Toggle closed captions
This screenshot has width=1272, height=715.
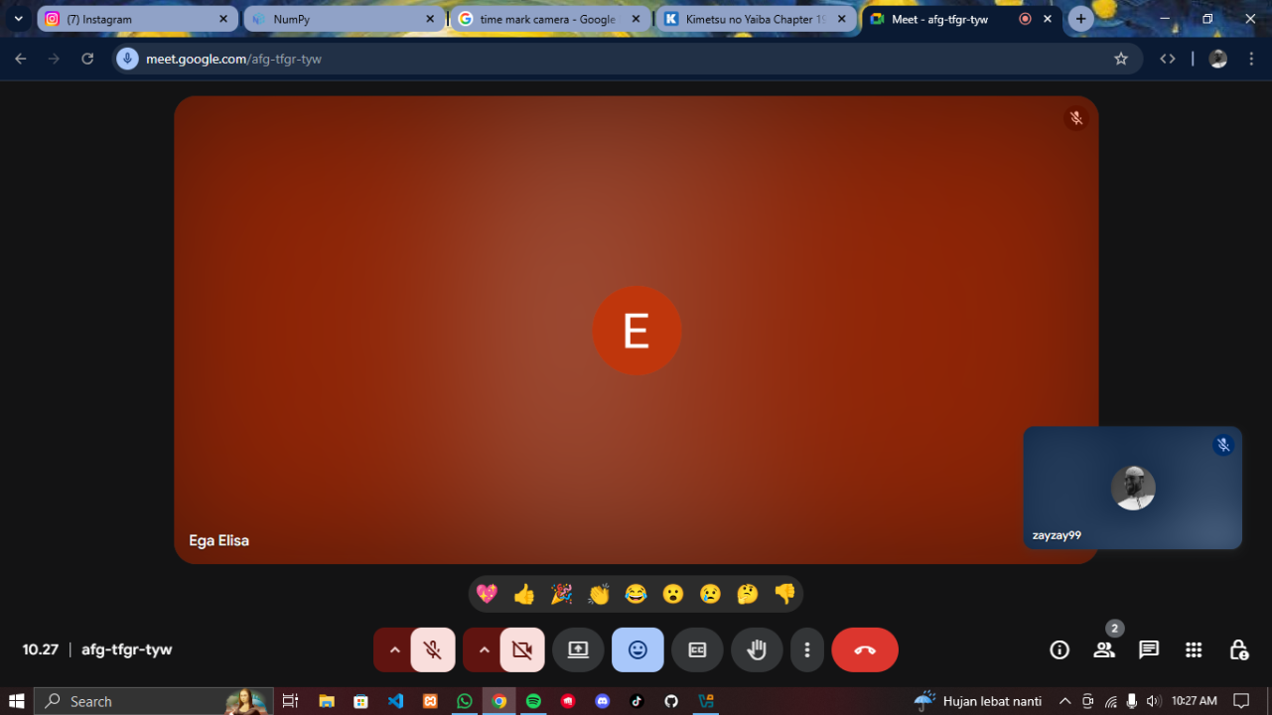tap(697, 650)
